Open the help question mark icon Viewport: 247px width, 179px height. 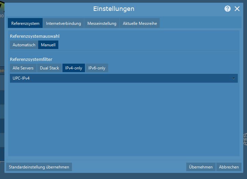tap(228, 9)
